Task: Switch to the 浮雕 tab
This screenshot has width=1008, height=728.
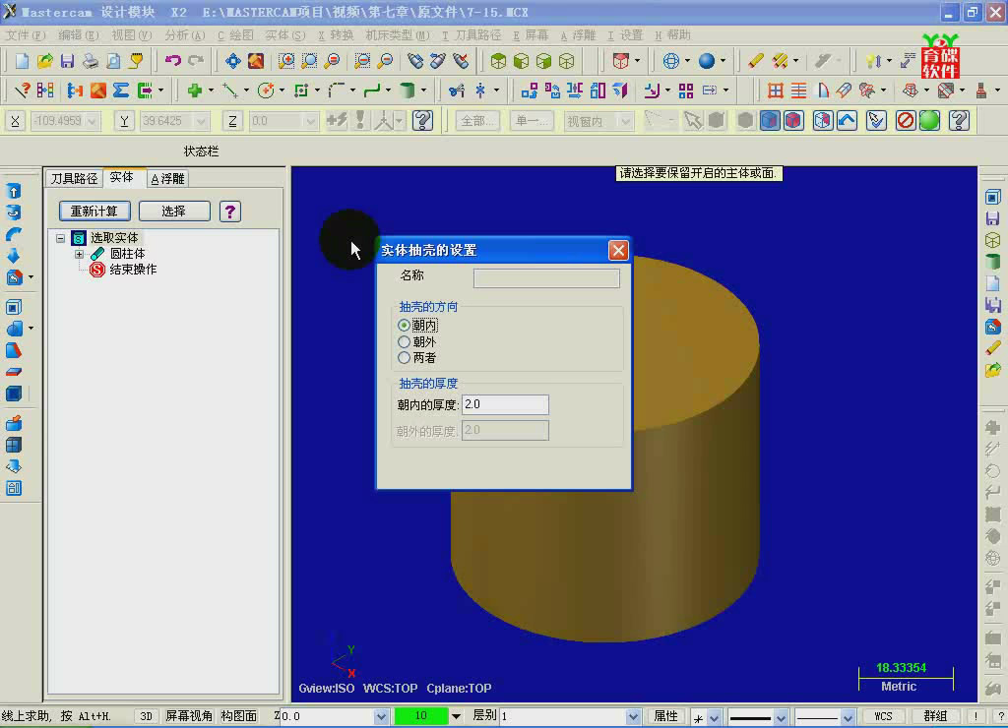Action: tap(167, 179)
